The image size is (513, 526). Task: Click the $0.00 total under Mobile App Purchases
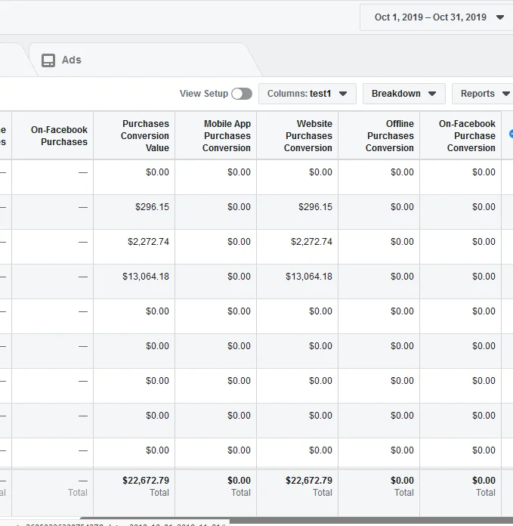click(239, 481)
